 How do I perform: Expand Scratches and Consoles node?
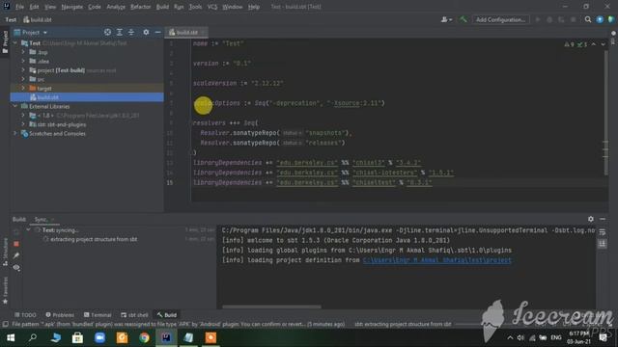(15, 133)
